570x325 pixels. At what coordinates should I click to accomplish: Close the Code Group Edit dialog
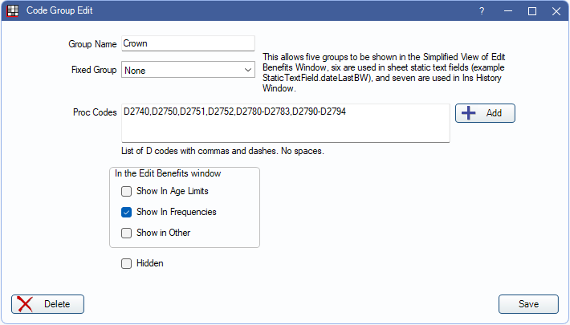[x=556, y=12]
